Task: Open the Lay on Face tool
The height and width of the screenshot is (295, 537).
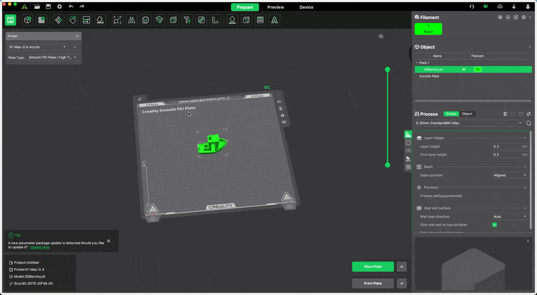Action: [101, 20]
